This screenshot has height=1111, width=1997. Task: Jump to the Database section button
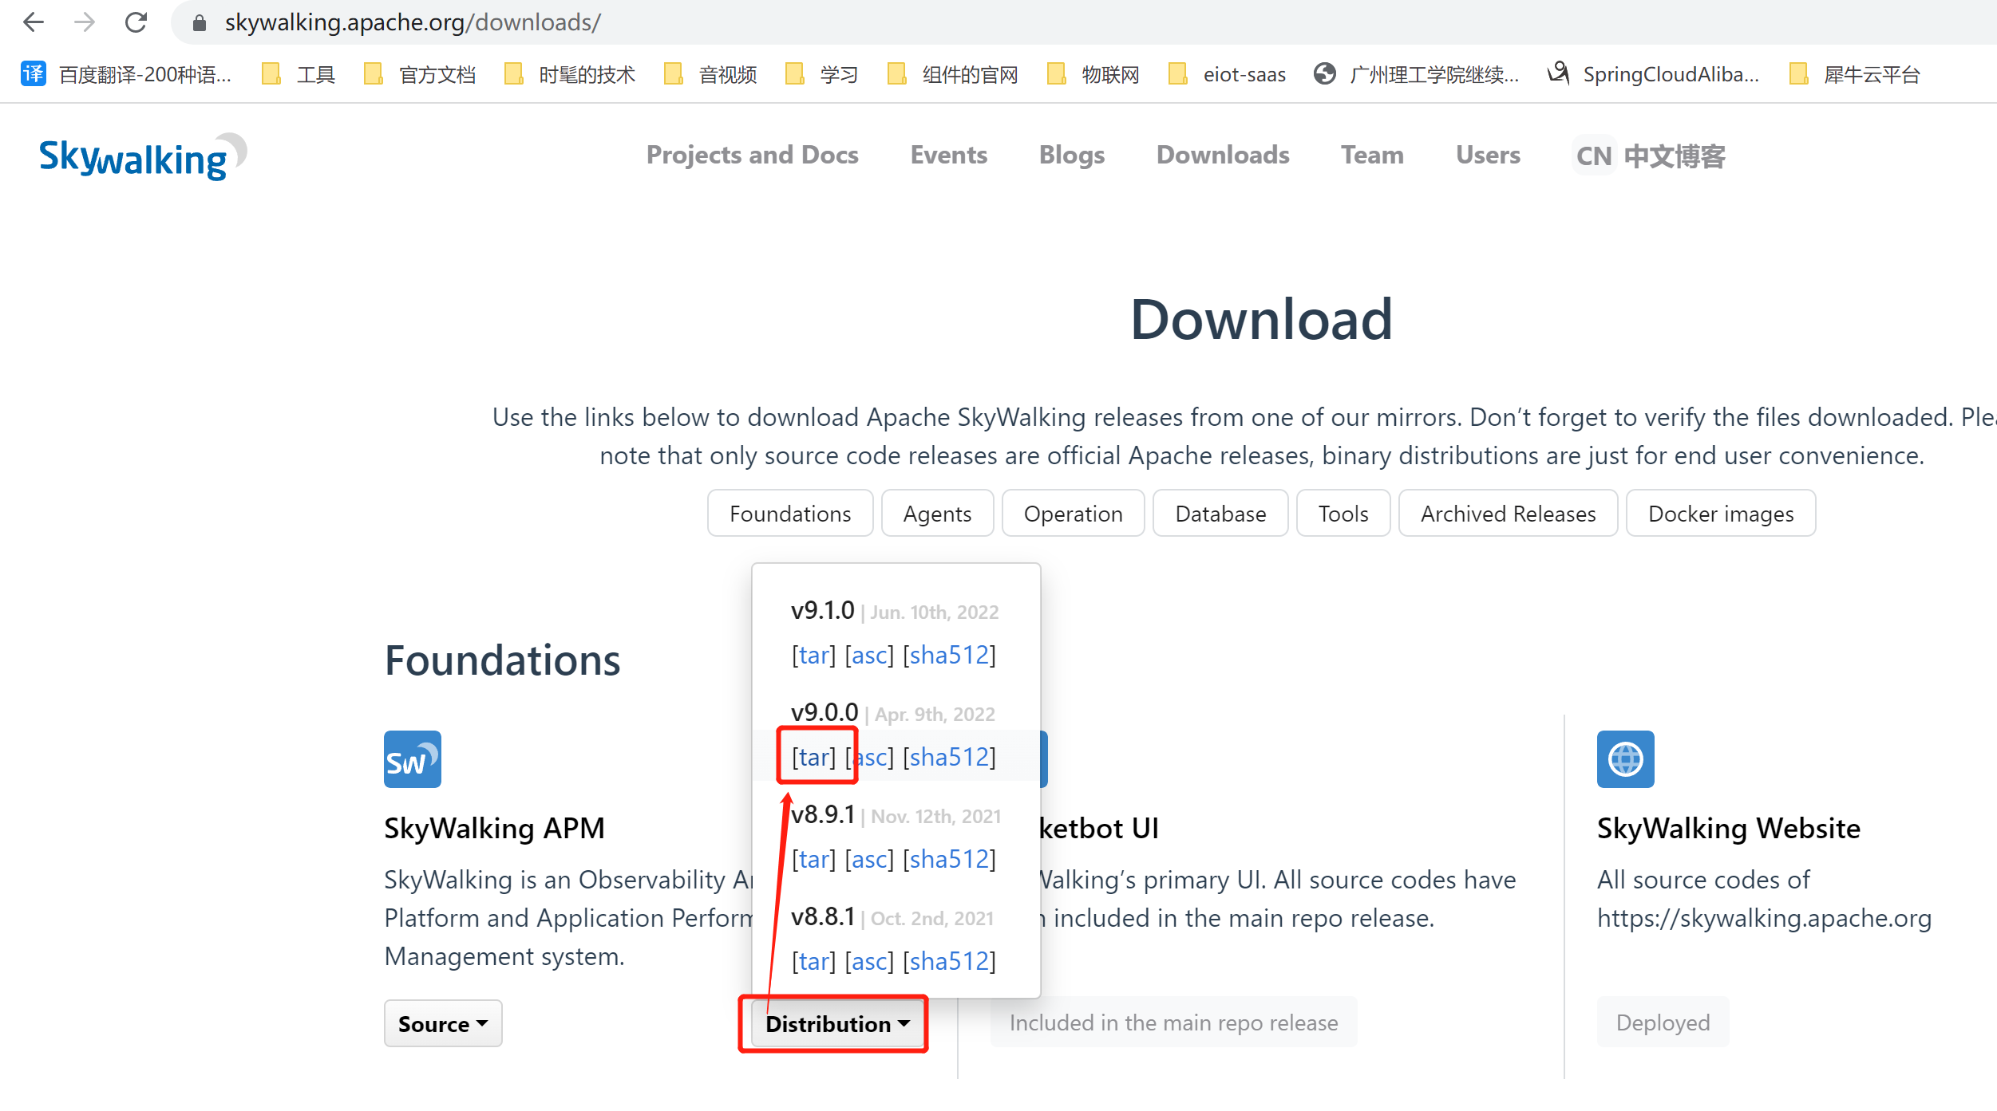[x=1220, y=513]
